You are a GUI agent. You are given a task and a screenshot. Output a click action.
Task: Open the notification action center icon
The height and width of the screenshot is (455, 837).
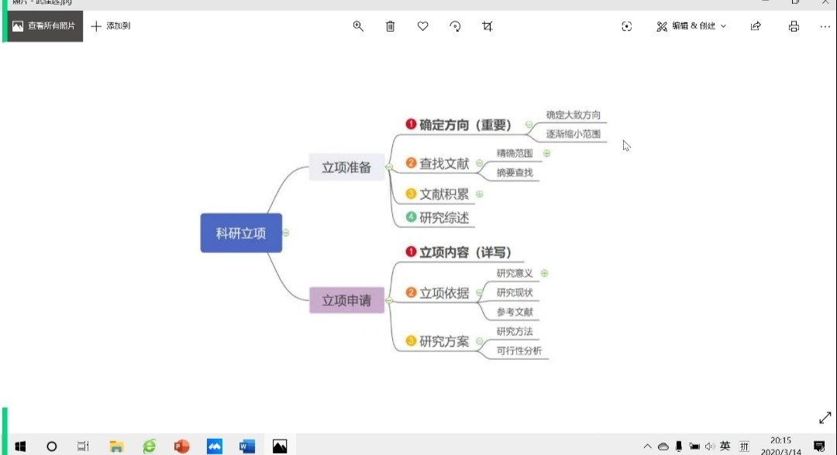click(819, 446)
